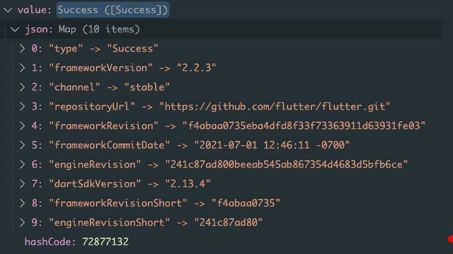Expand entry 7 "dartSdkVersion" chevron

[22, 184]
